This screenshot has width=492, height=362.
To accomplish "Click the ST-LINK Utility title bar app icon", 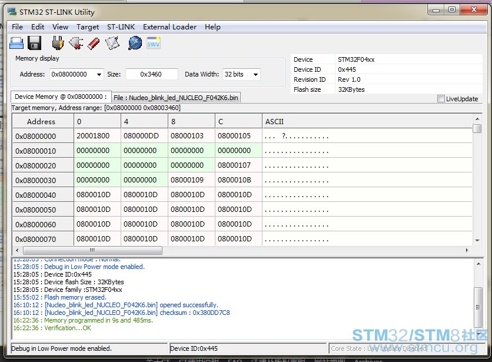I will (12, 12).
